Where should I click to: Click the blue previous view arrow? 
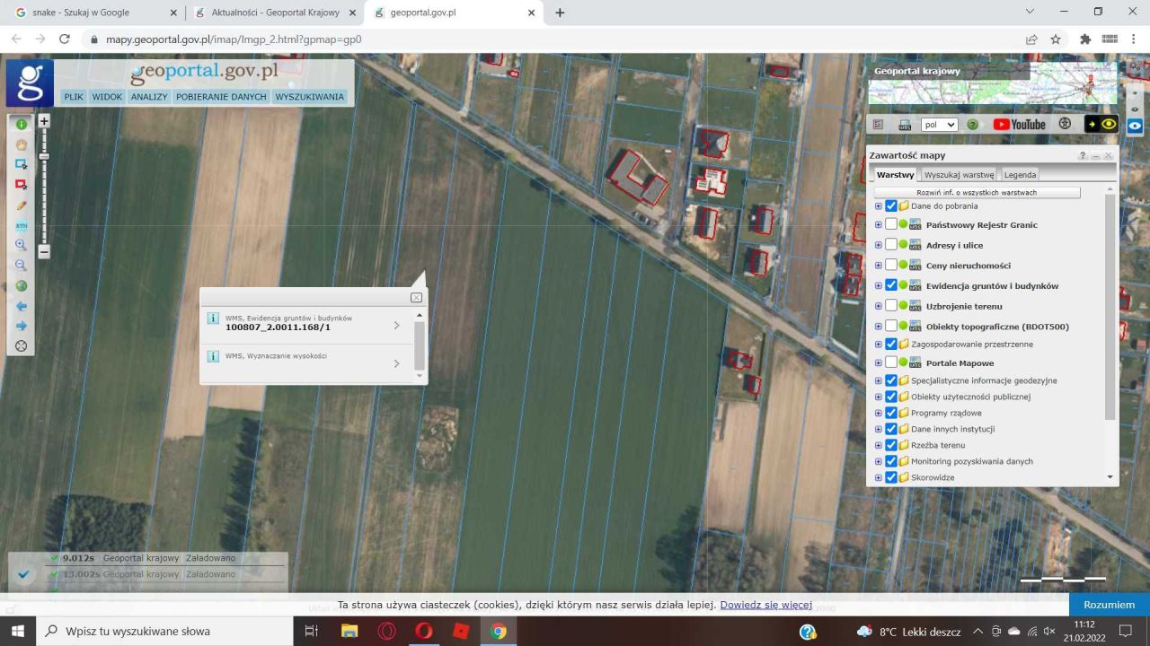click(22, 306)
